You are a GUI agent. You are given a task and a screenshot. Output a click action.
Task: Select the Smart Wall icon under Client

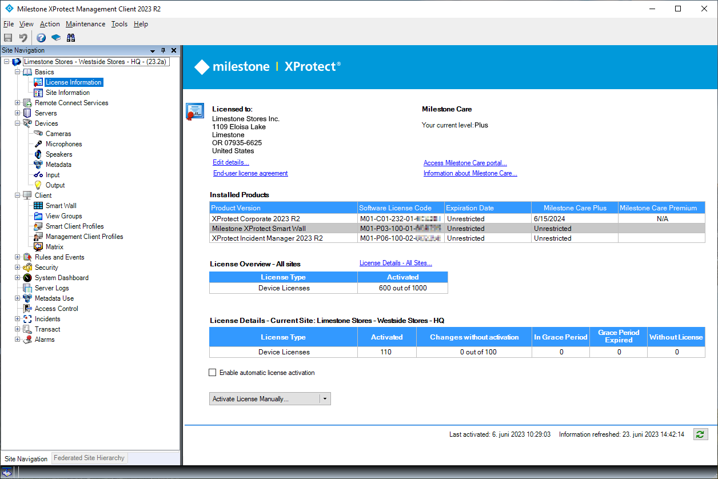point(38,205)
